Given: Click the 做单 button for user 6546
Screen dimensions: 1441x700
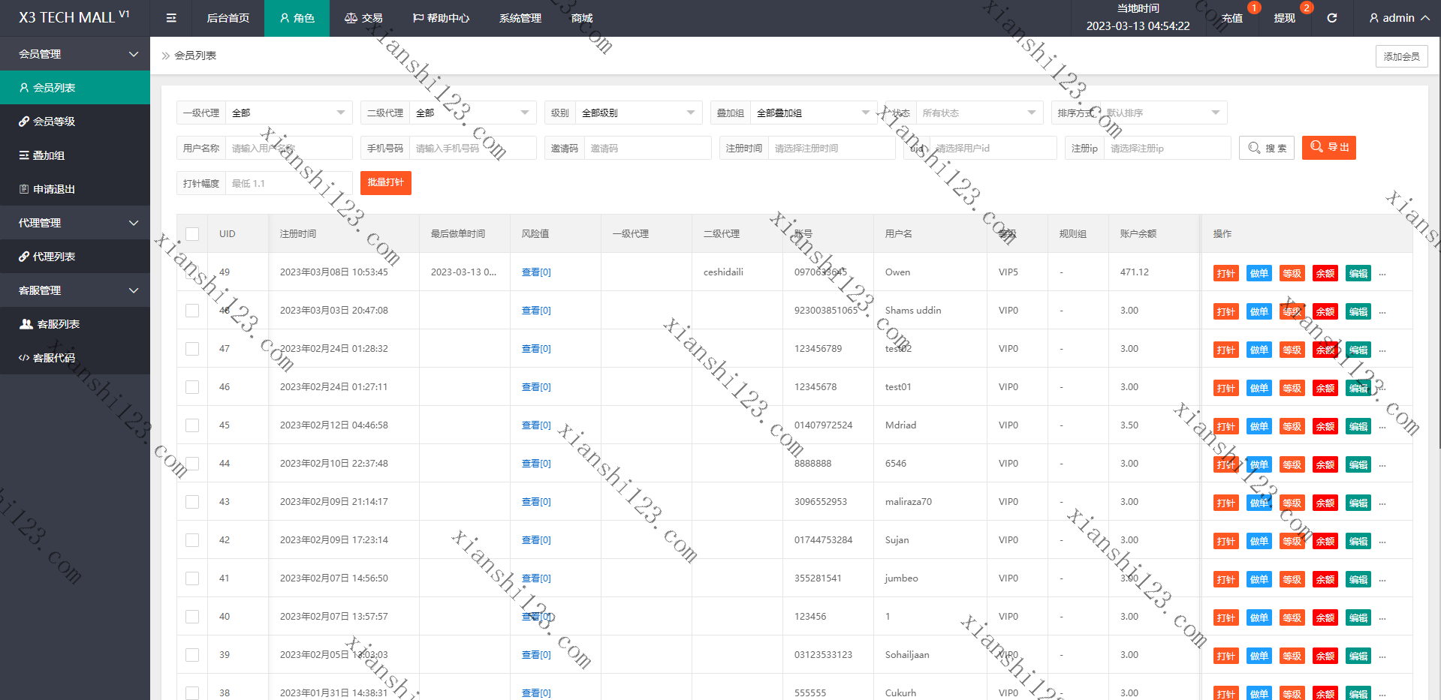Looking at the screenshot, I should (x=1259, y=464).
